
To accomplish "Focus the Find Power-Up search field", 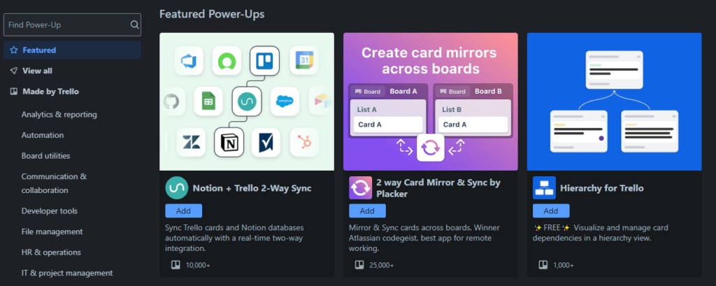I will click(72, 24).
